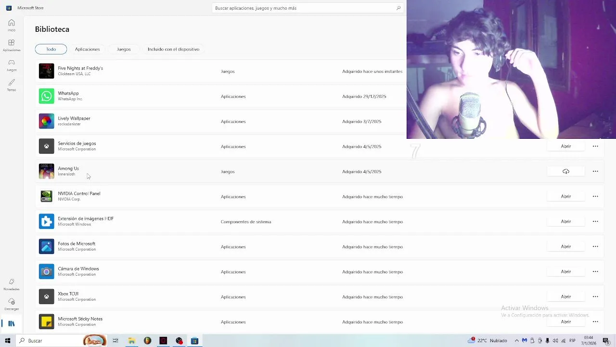Click "Componentes de sistema" category text

pos(246,222)
